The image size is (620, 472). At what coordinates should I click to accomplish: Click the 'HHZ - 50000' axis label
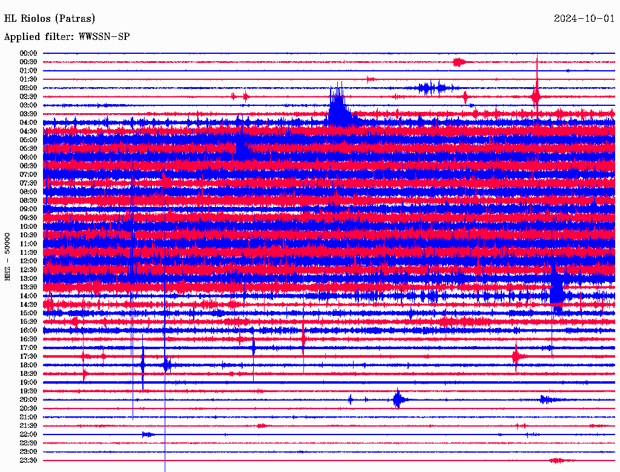click(7, 257)
